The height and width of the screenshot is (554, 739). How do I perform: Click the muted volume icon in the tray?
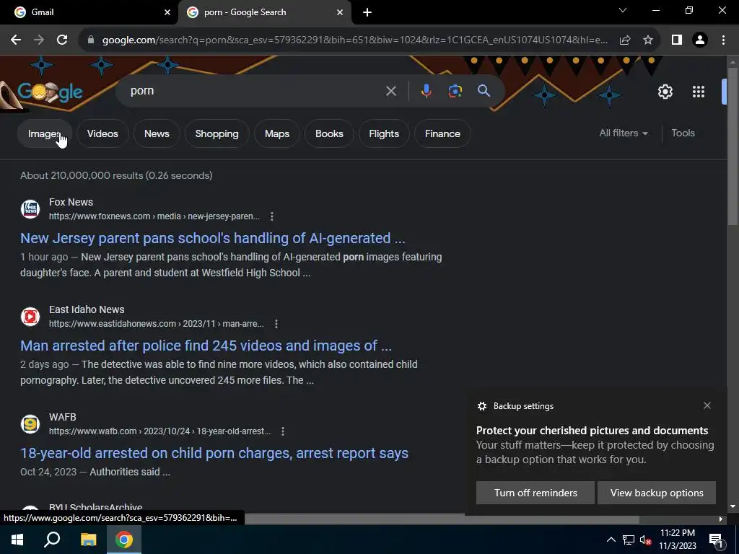point(645,540)
